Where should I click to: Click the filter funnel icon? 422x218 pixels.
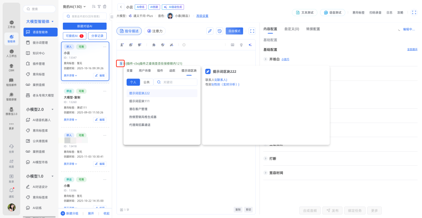[x=99, y=7]
